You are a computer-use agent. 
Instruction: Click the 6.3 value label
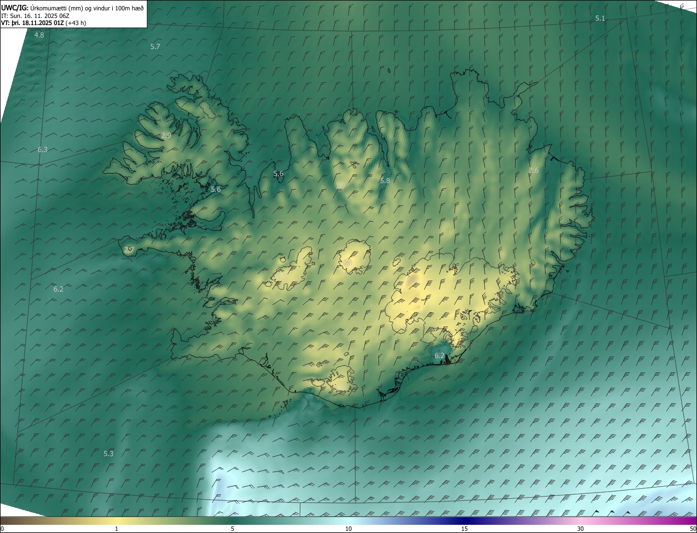click(42, 149)
